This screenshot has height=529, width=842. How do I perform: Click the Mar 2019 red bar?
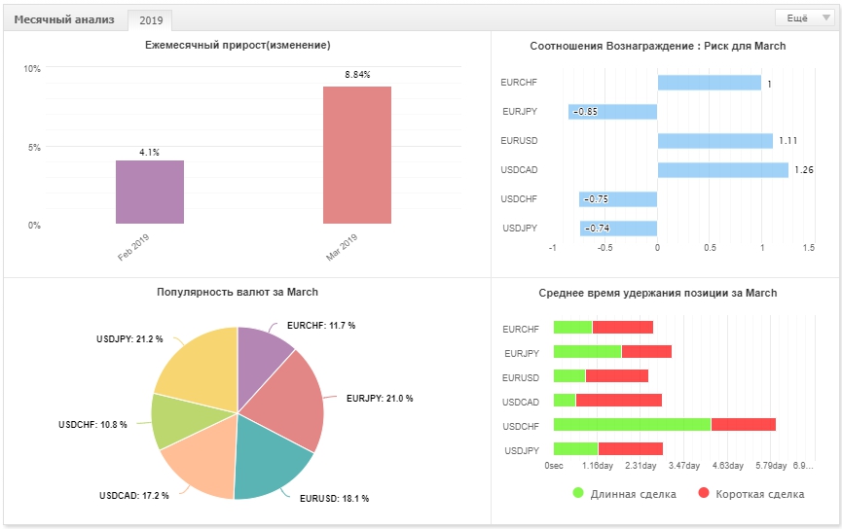click(x=357, y=155)
